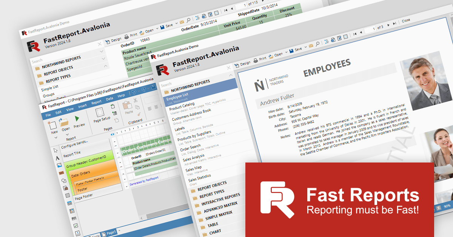This screenshot has height=237, width=453.
Task: Go to next page in front preview
Action: pyautogui.click(x=388, y=26)
